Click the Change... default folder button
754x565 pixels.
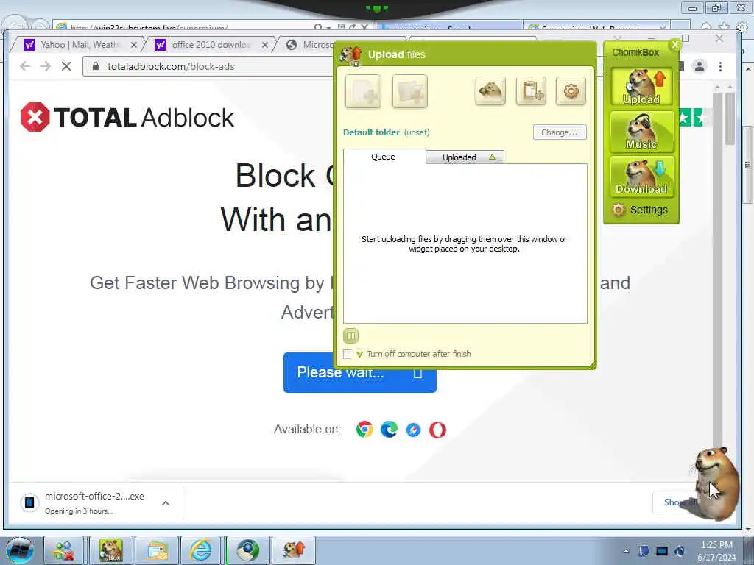(x=560, y=132)
